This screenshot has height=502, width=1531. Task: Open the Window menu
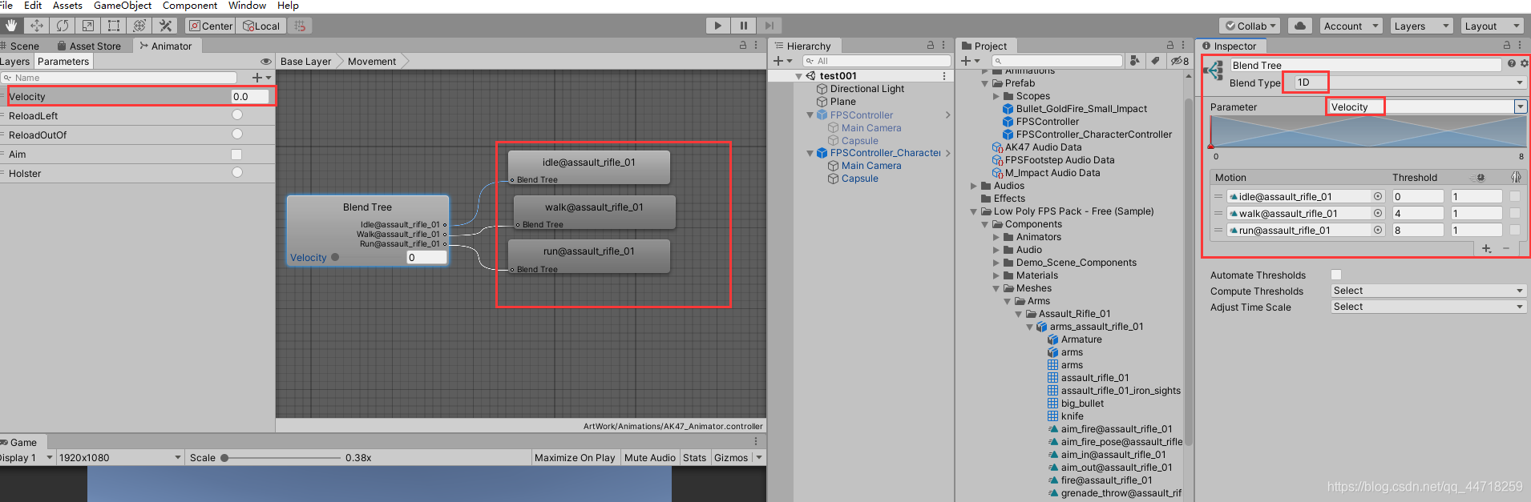click(x=247, y=6)
